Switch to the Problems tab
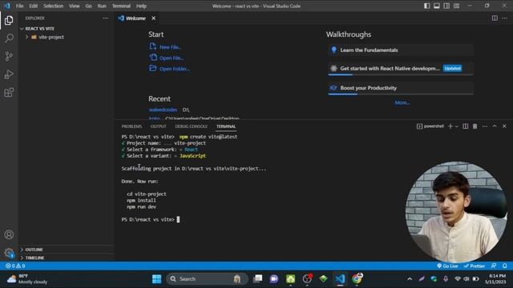The height and width of the screenshot is (288, 513). pyautogui.click(x=131, y=126)
